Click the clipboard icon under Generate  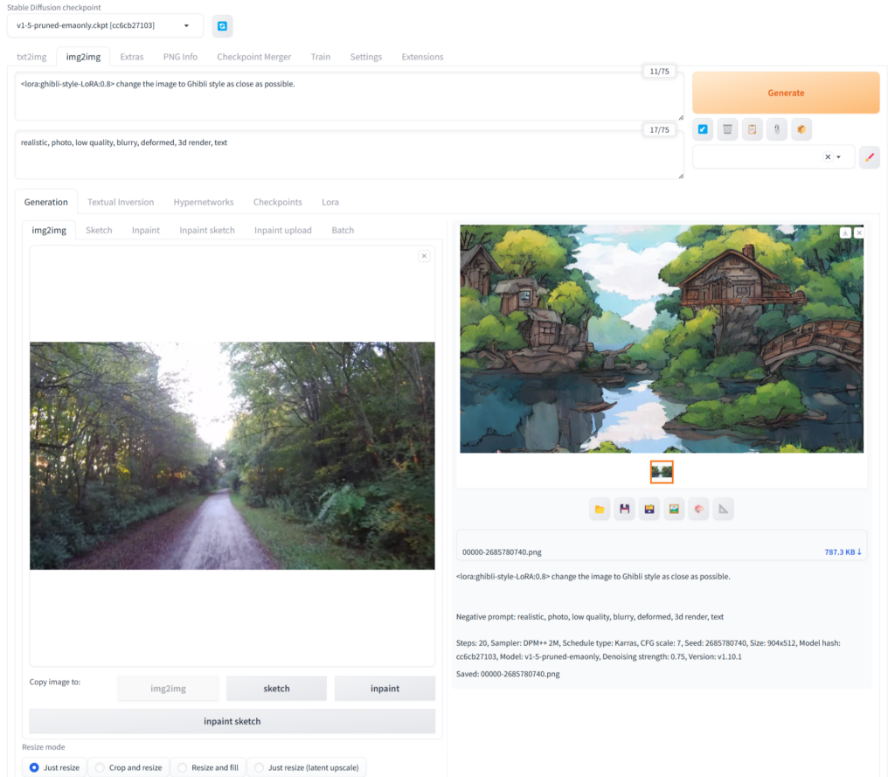752,129
